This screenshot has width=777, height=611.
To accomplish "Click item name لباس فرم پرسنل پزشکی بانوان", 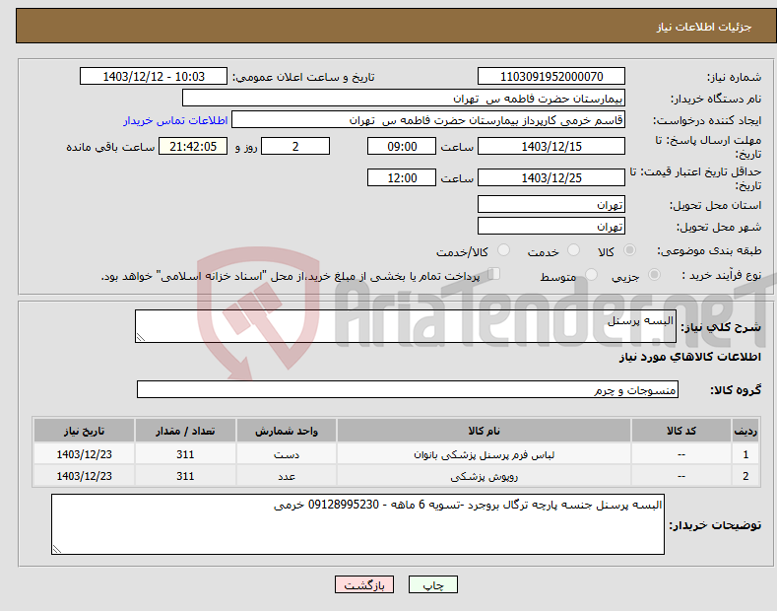I will click(485, 454).
